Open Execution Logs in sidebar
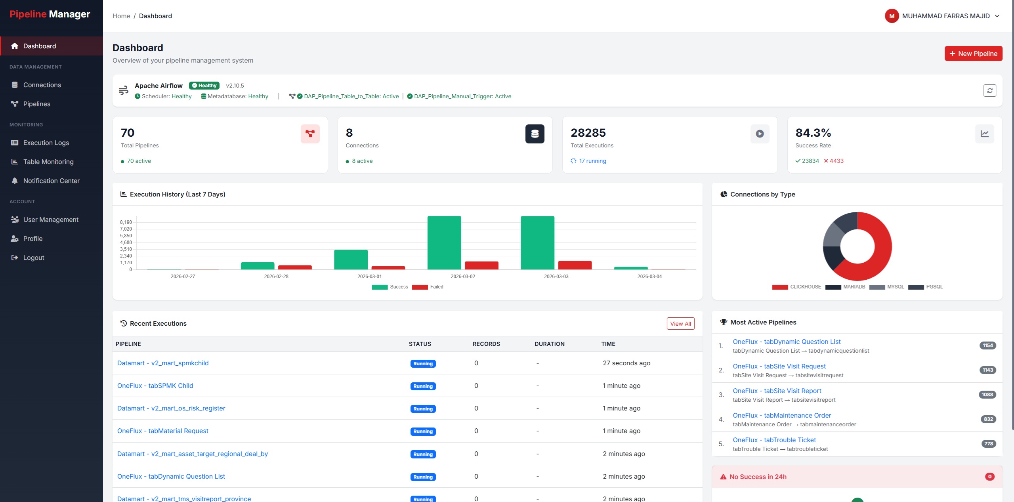 [46, 143]
